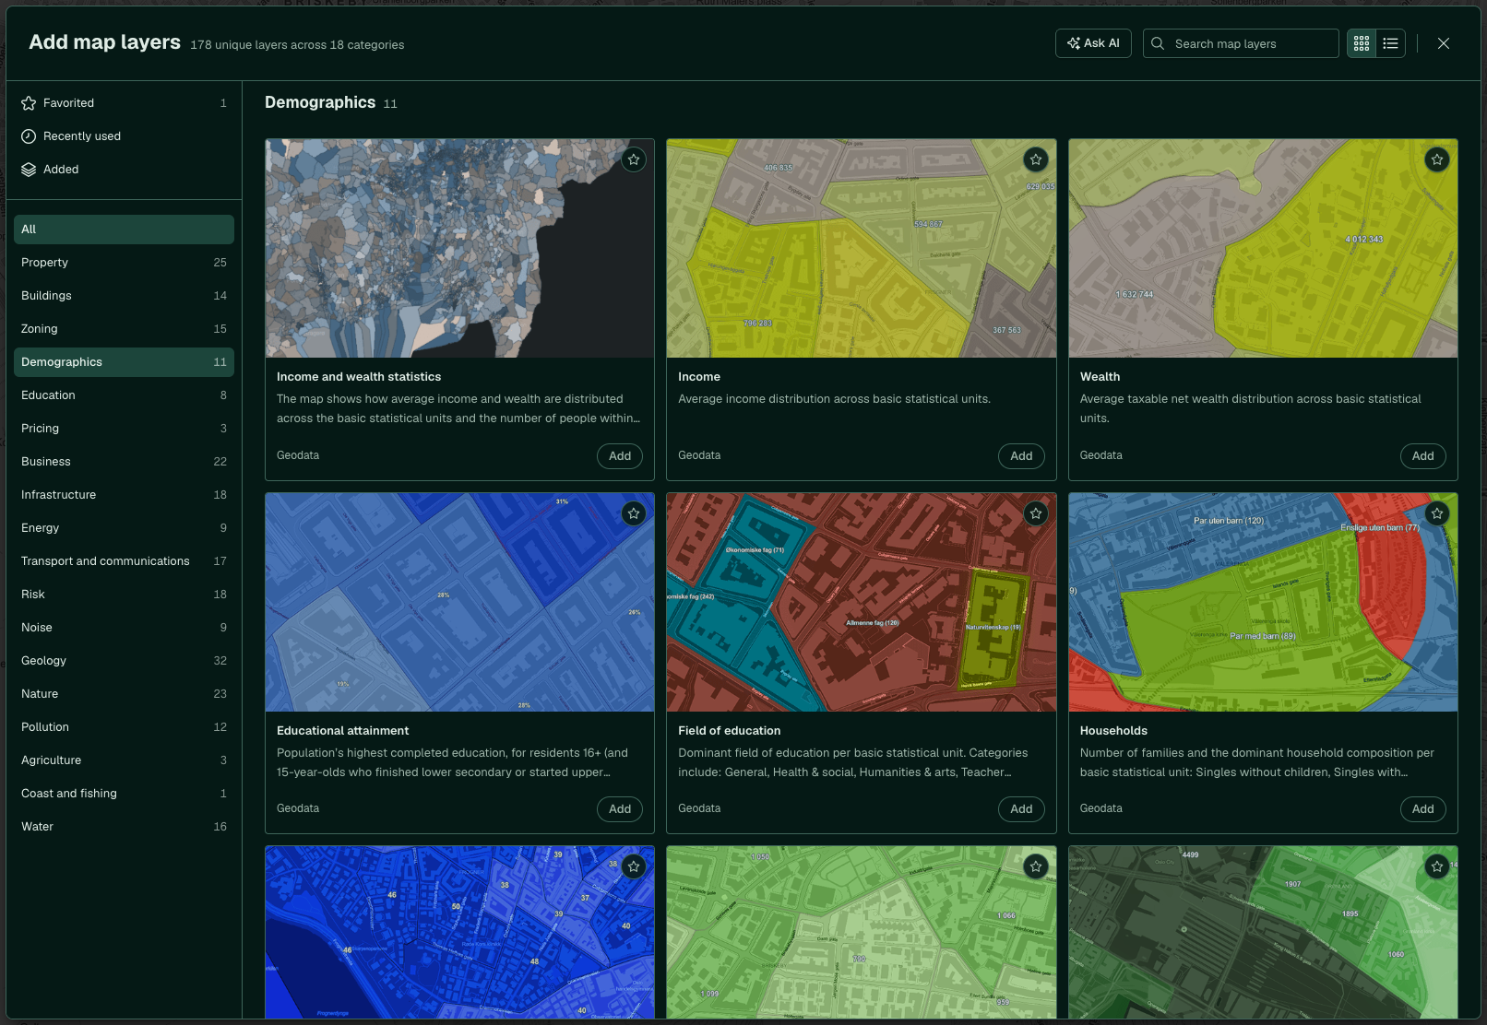The height and width of the screenshot is (1025, 1487).
Task: Favorite the Households layer
Action: (x=1437, y=513)
